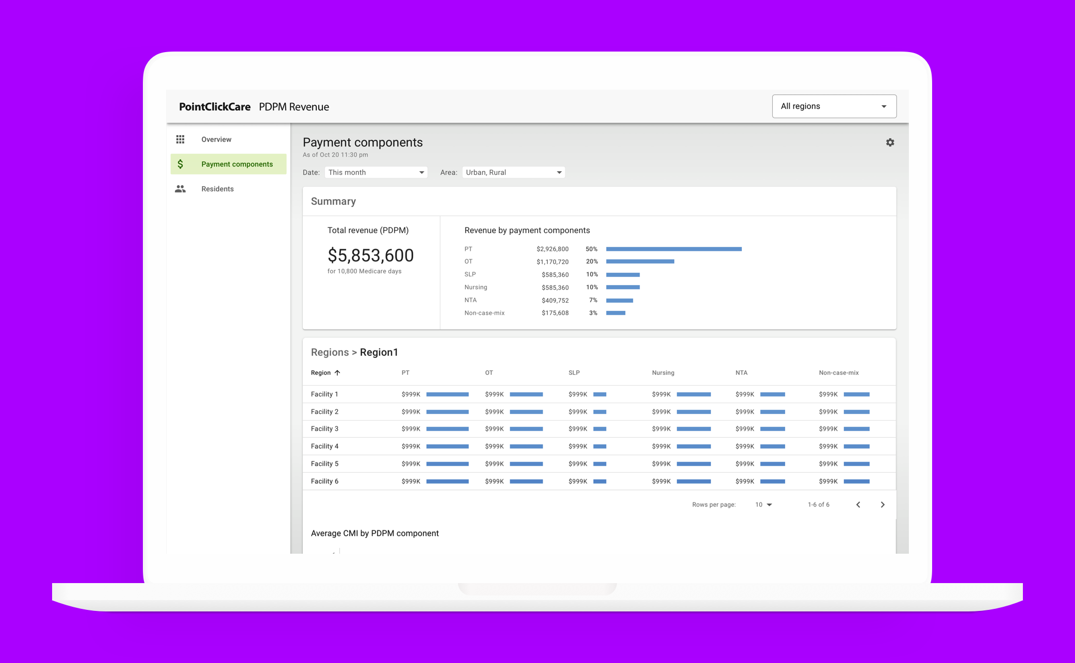Click 'Average CMI by PDPM component' heading
The width and height of the screenshot is (1075, 663).
point(374,533)
